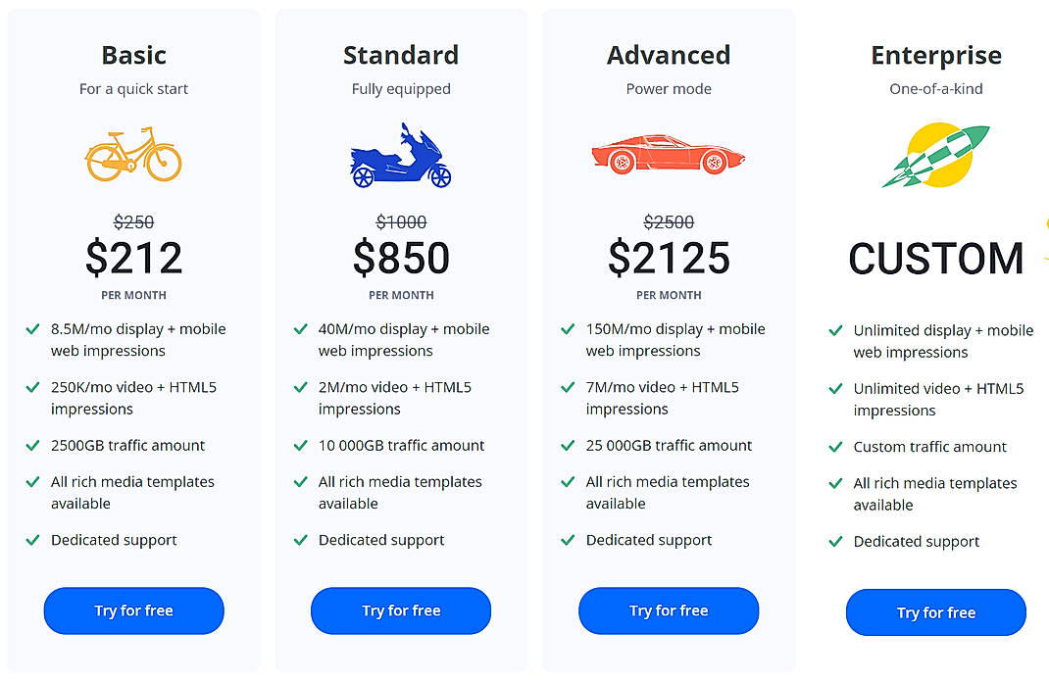Select the CUSTOM price label under Enterprise
Image resolution: width=1049 pixels, height=682 pixels.
935,259
